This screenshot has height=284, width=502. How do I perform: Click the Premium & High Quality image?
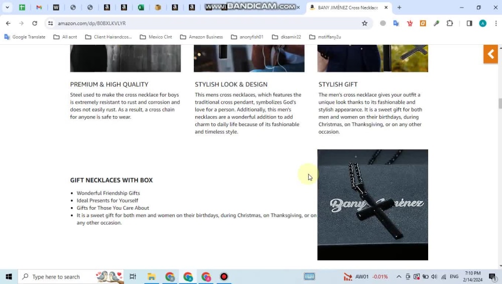pyautogui.click(x=125, y=58)
